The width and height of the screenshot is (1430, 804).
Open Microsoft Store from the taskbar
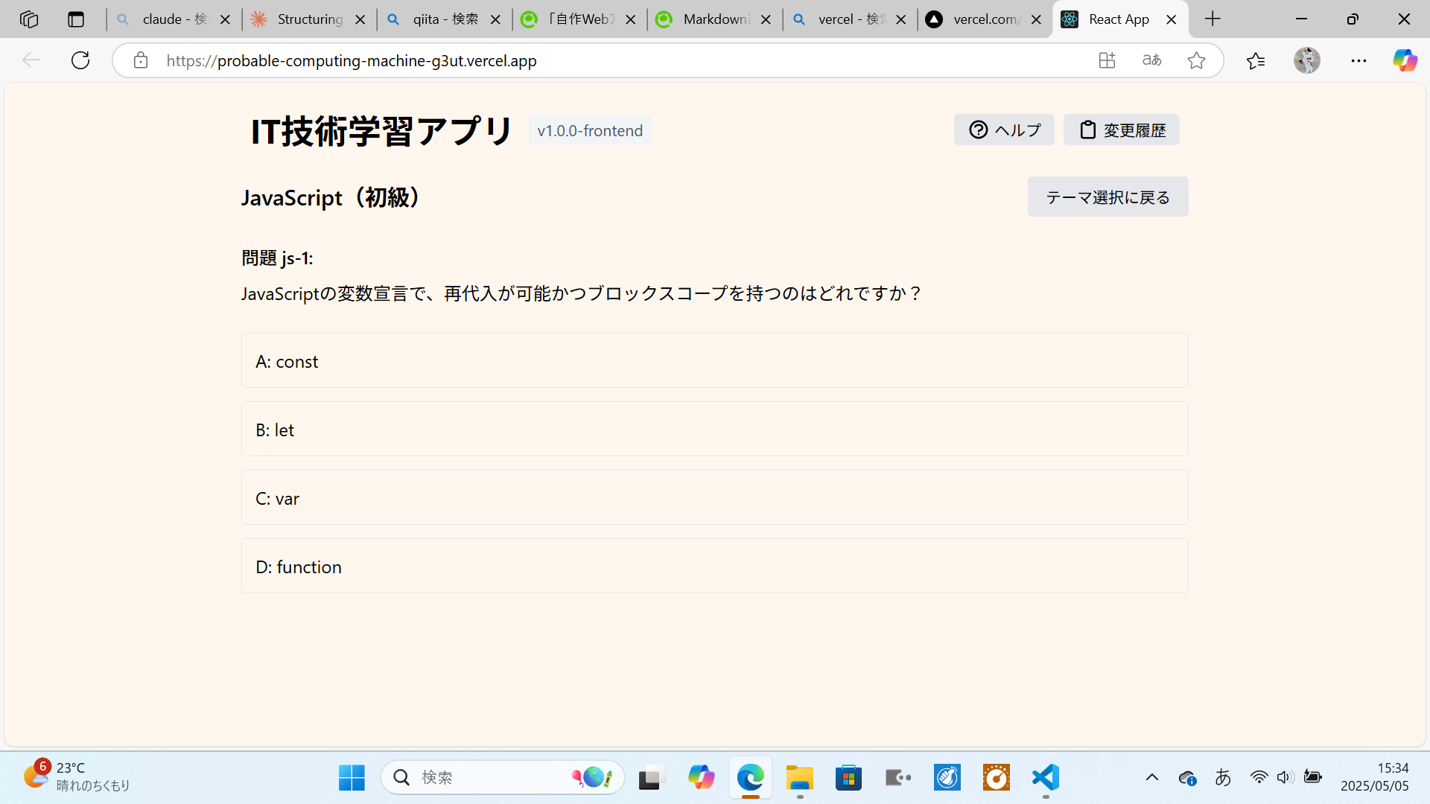point(848,777)
